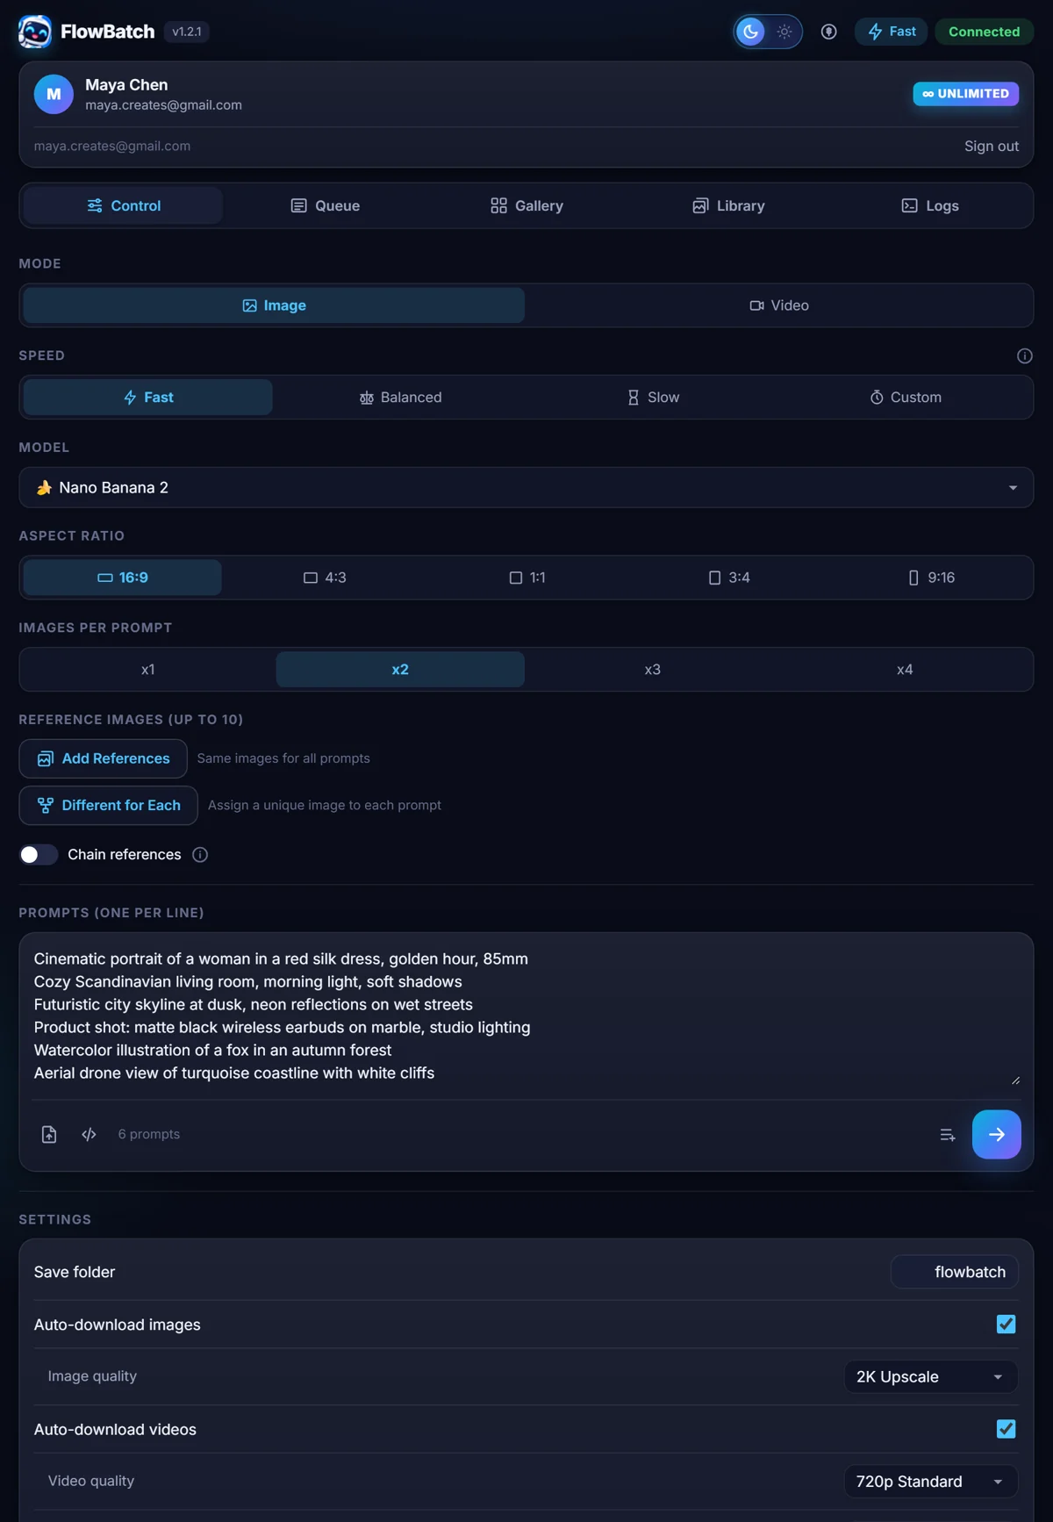Uncheck Auto-download videos checkbox
This screenshot has height=1522, width=1053.
click(1006, 1429)
